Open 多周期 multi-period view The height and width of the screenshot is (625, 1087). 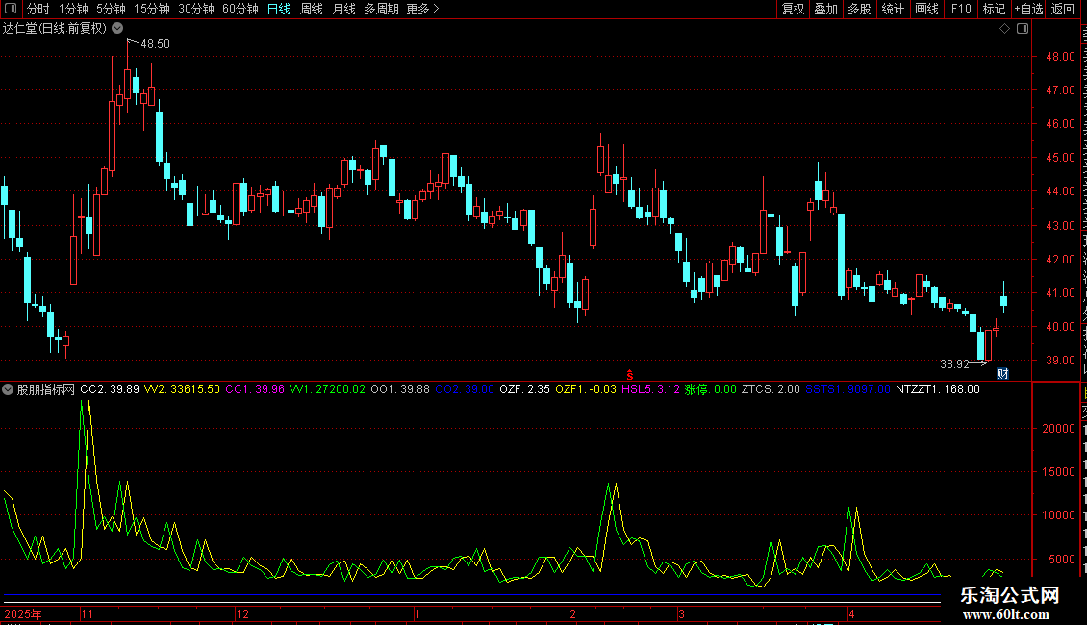381,9
